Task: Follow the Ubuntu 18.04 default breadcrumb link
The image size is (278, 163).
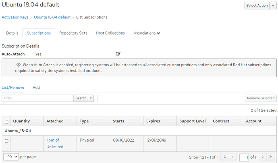Action: pyautogui.click(x=52, y=17)
